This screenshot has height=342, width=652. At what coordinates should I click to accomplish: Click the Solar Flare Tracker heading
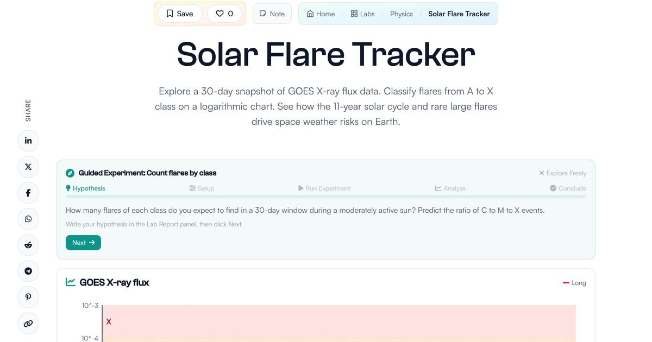[x=326, y=54]
